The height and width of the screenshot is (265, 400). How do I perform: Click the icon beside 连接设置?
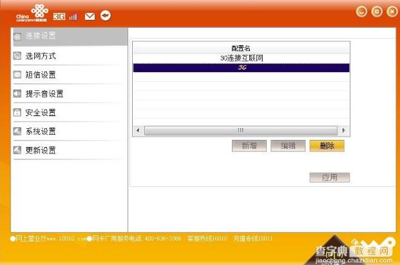tap(17, 37)
